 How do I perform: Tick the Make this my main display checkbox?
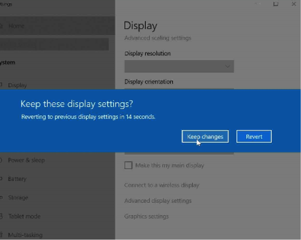(128, 165)
